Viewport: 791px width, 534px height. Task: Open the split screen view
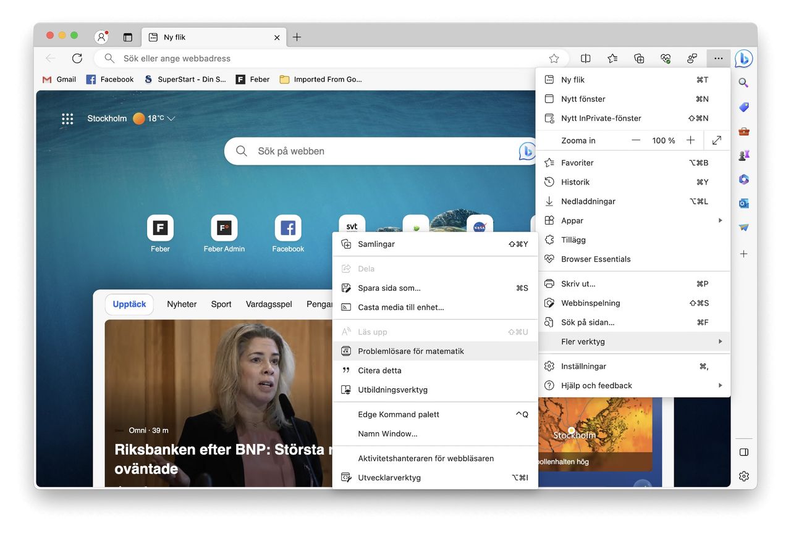[585, 58]
